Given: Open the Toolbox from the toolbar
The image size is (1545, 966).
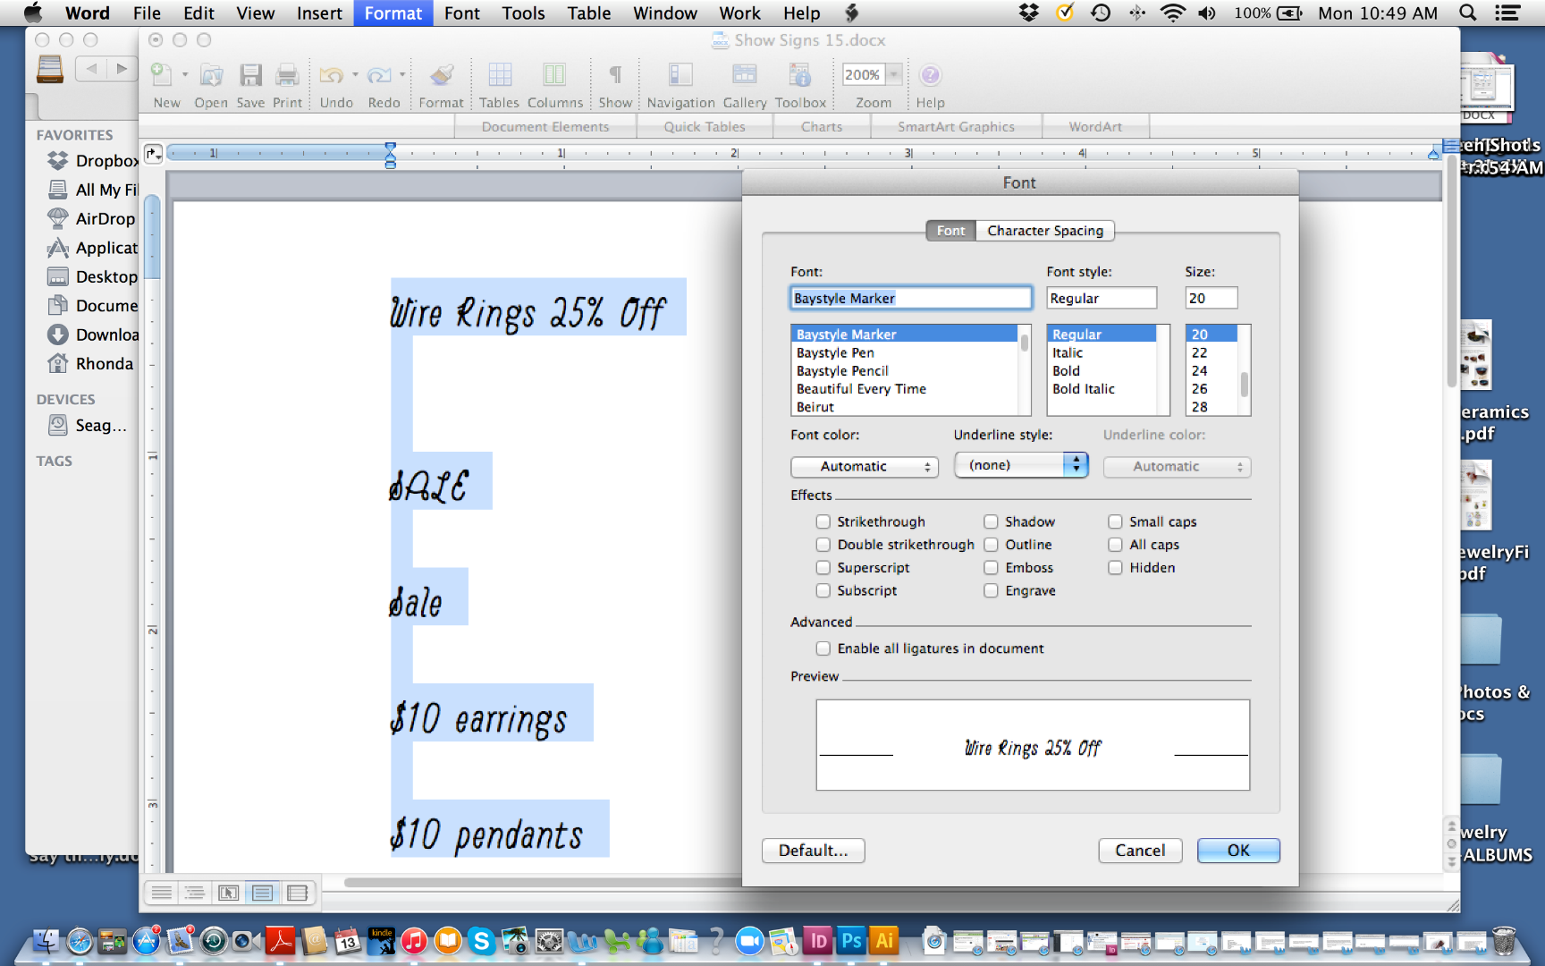Looking at the screenshot, I should click(x=800, y=80).
